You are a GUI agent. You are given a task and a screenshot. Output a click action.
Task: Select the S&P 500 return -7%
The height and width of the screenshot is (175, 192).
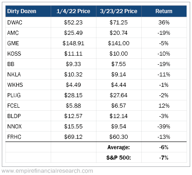pyautogui.click(x=164, y=158)
